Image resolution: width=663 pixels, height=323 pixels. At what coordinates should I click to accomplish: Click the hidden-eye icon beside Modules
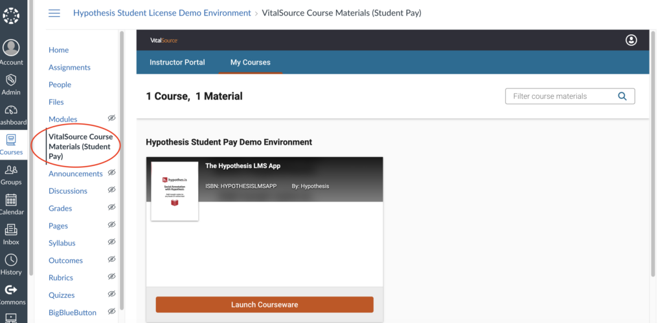pos(111,118)
